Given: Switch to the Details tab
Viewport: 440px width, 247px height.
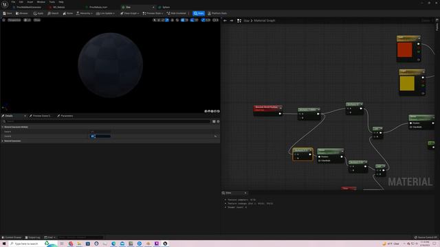Looking at the screenshot, I should tap(9, 116).
